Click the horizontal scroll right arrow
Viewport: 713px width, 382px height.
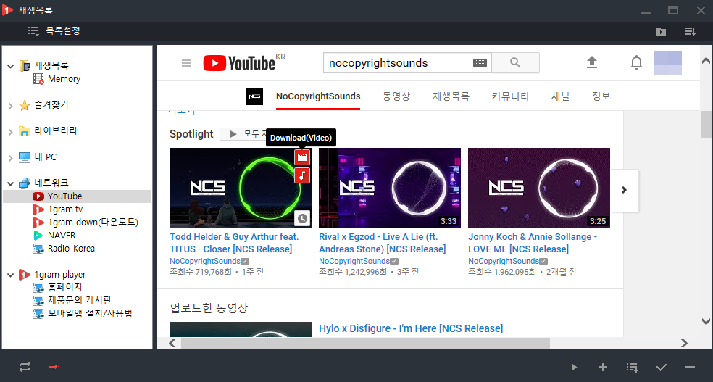[x=684, y=344]
